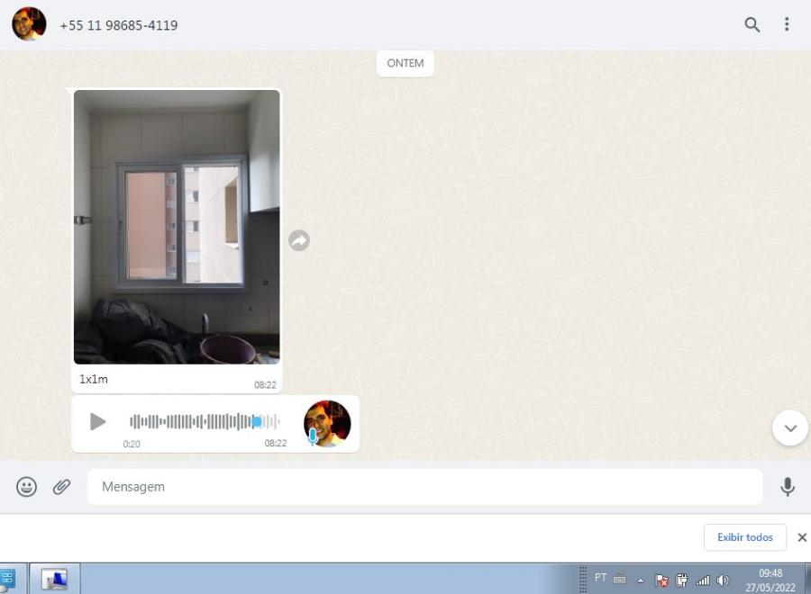Click the sender avatar on the voice message

click(x=327, y=424)
